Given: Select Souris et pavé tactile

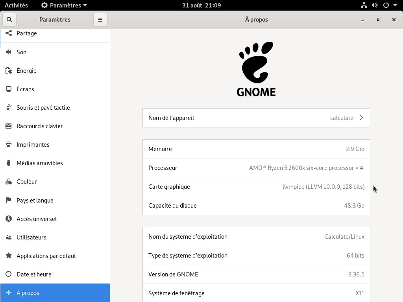Looking at the screenshot, I should pos(55,108).
